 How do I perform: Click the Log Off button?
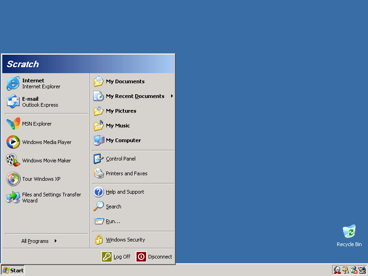[116, 257]
